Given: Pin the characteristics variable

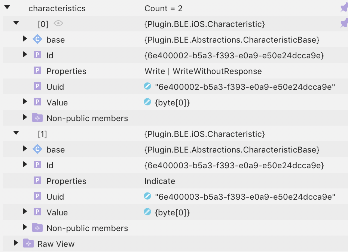Looking at the screenshot, I should click(344, 7).
